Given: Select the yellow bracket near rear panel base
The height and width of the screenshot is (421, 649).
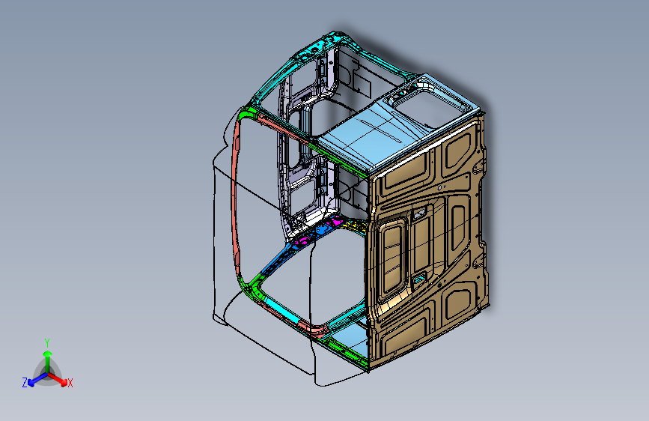Looking at the screenshot, I should (355, 226).
